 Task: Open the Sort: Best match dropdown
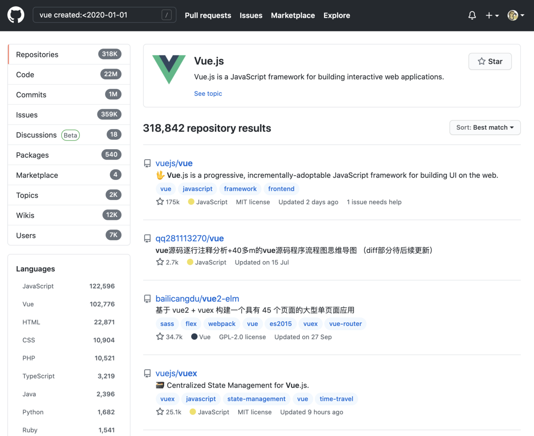485,127
